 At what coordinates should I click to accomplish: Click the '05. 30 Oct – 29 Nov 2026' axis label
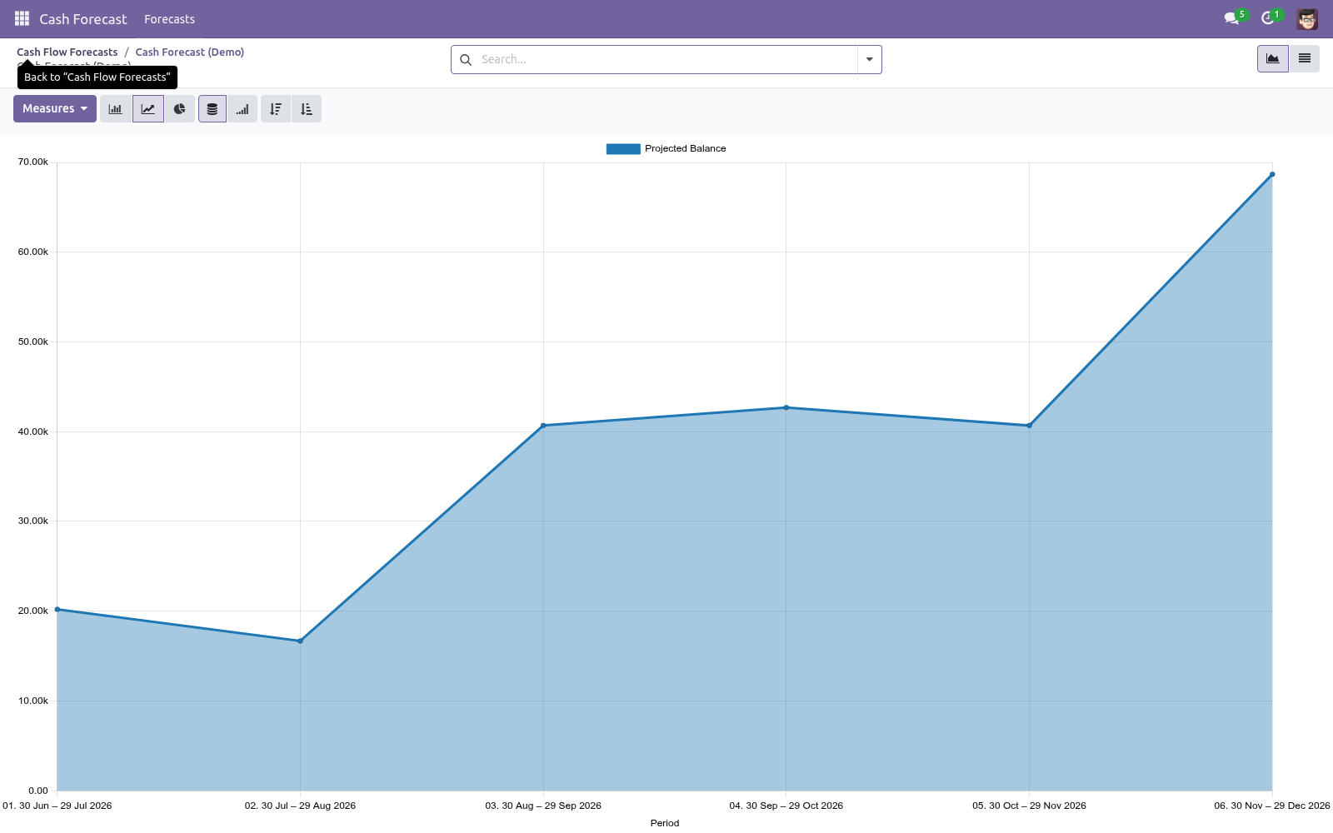(x=1029, y=806)
